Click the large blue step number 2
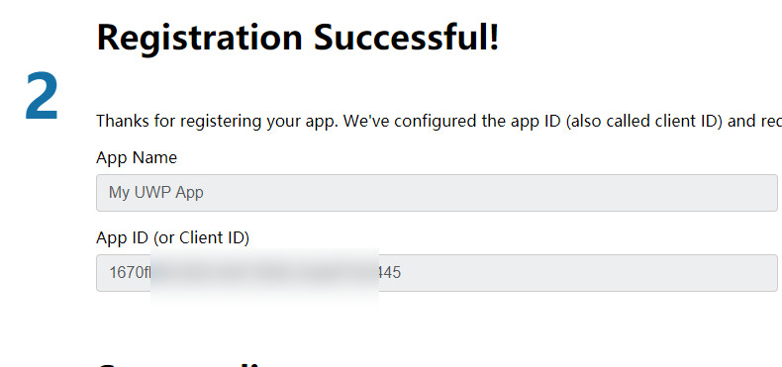Viewport: 782px width, 367px height. tap(42, 96)
